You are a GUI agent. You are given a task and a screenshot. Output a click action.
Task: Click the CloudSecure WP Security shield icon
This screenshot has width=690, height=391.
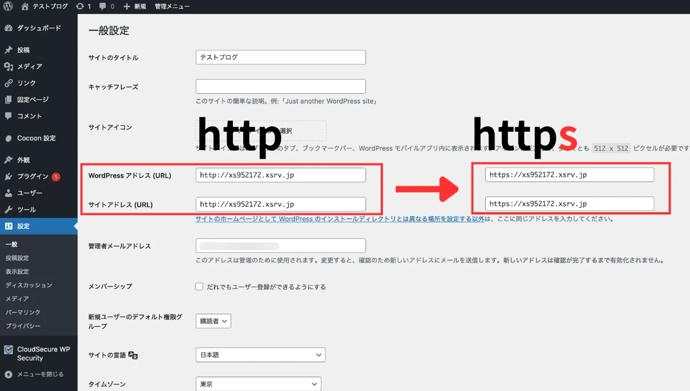click(9, 350)
